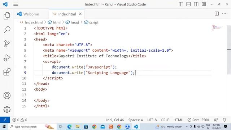Close the Index.html tab
The width and height of the screenshot is (231, 130).
click(x=80, y=14)
